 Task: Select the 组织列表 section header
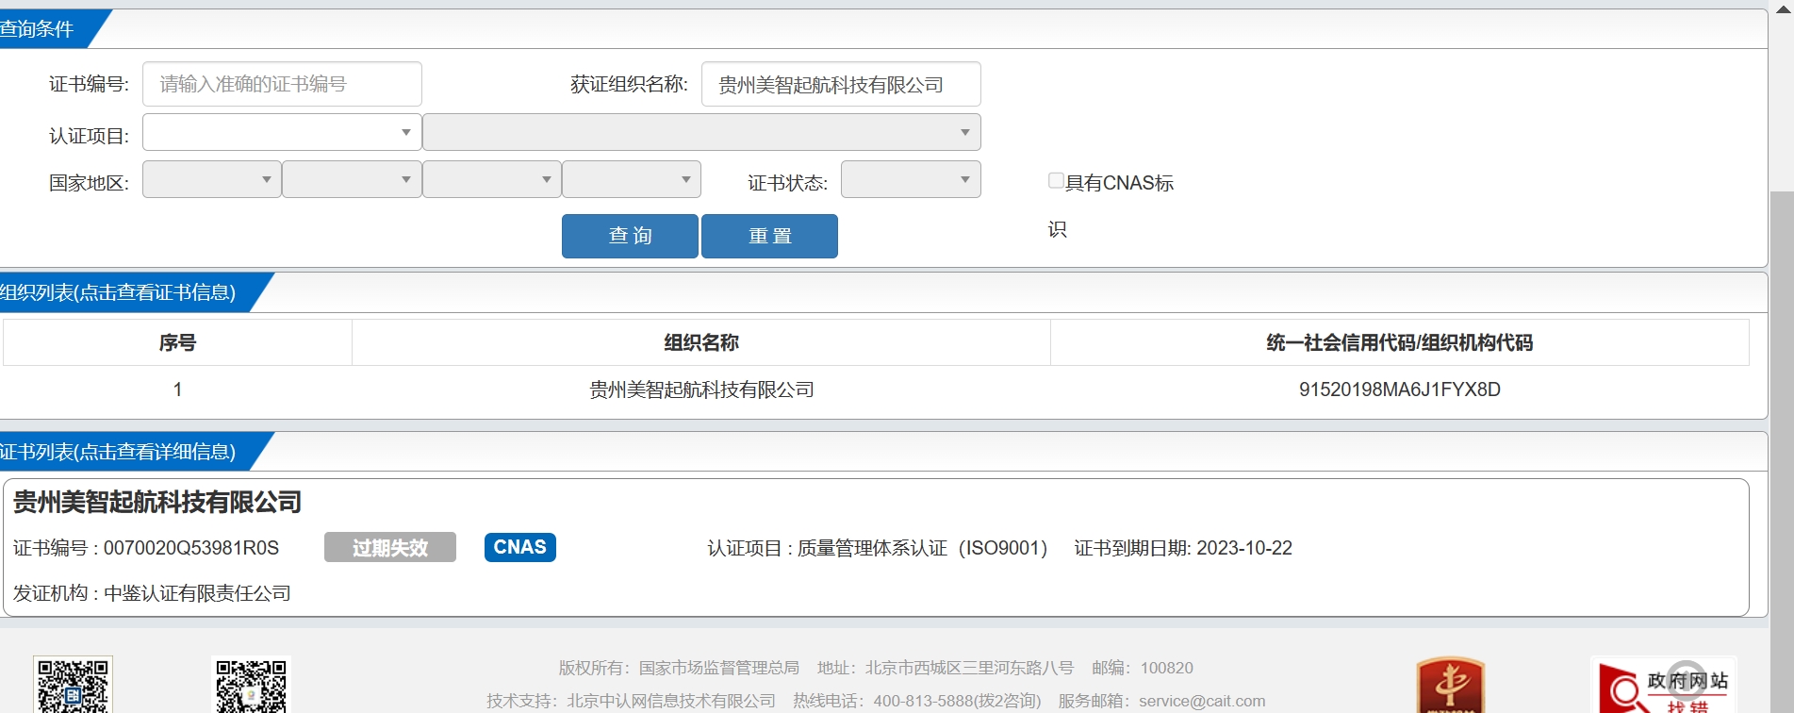tap(118, 292)
